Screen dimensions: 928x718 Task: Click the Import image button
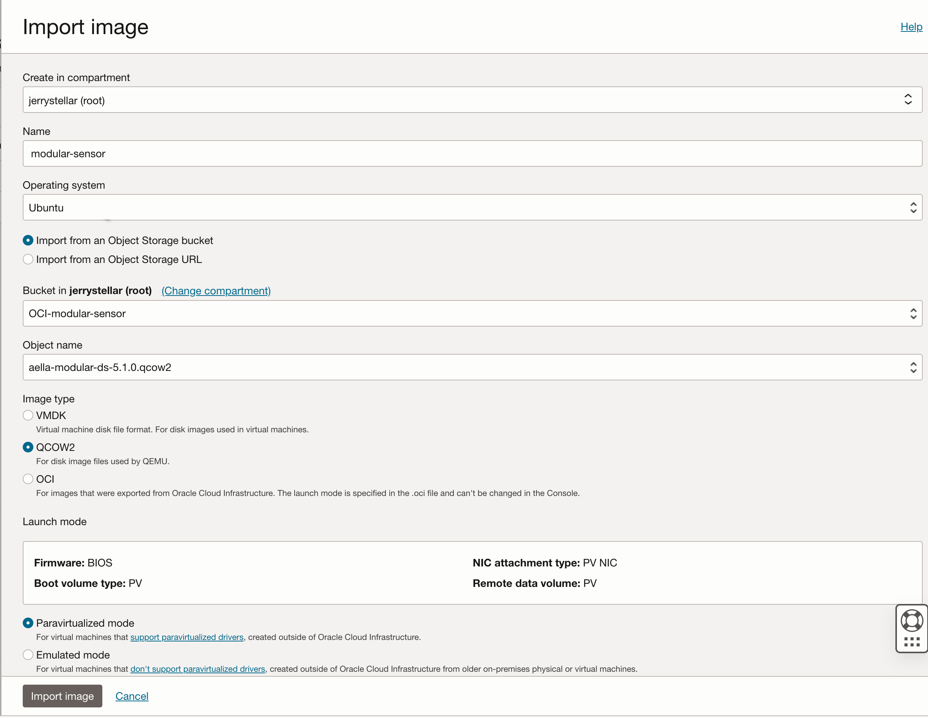click(63, 696)
